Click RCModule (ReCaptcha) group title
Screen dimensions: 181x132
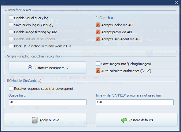tap(24, 81)
